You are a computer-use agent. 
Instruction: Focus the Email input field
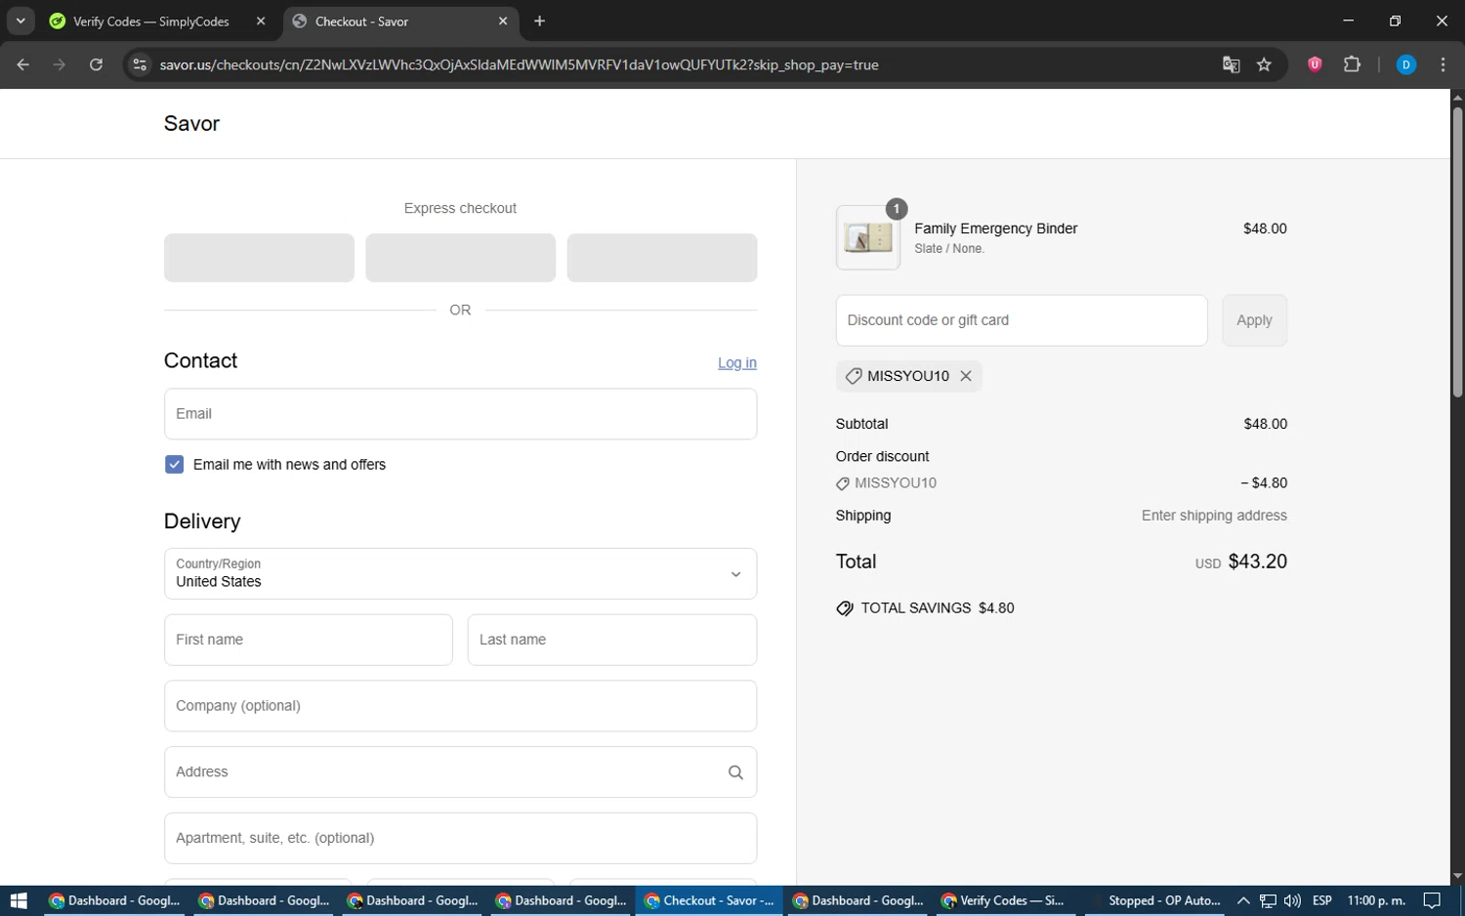(x=460, y=414)
